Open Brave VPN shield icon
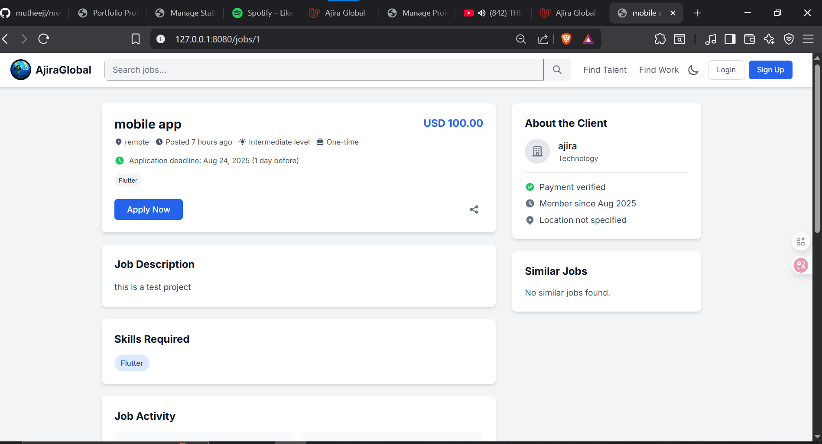The image size is (822, 444). [x=789, y=39]
